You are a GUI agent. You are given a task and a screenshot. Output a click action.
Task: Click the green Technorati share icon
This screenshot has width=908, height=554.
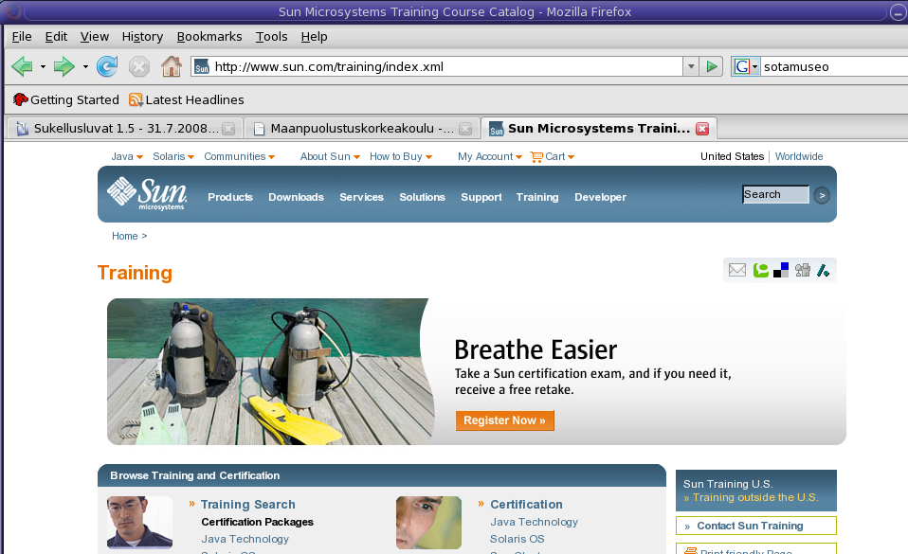(761, 270)
